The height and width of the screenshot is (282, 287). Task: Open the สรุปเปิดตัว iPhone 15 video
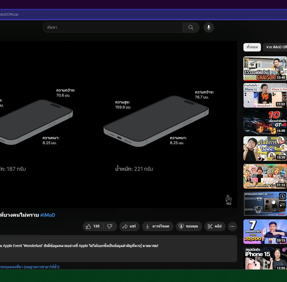pyautogui.click(x=265, y=258)
